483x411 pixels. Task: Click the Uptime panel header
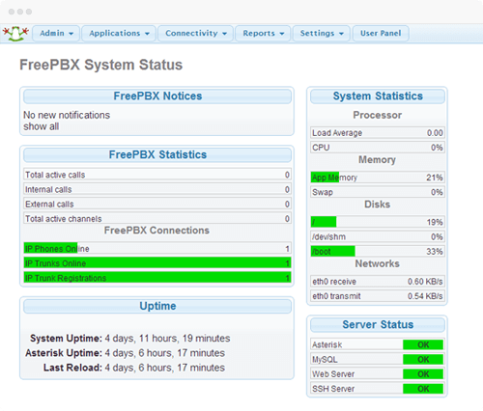coord(157,306)
